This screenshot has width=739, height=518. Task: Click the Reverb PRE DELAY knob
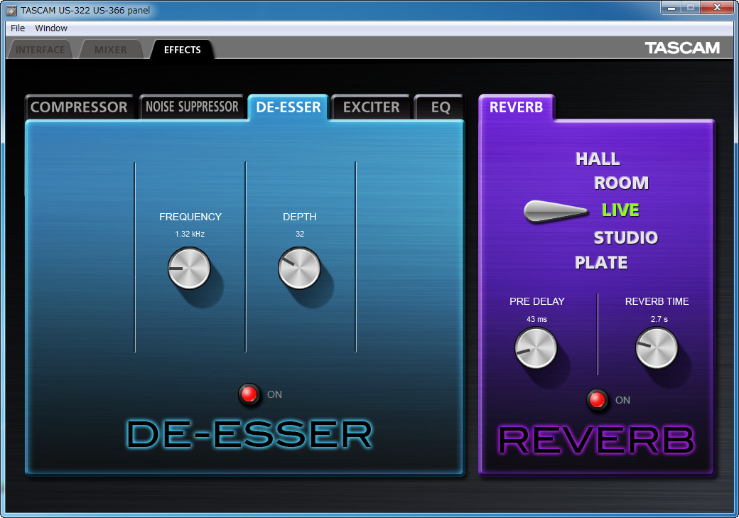coord(536,348)
